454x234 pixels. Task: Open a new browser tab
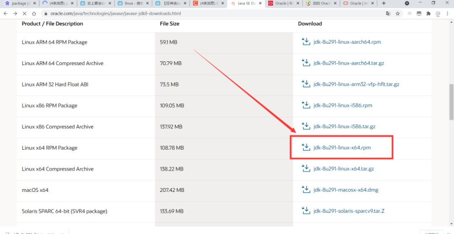(x=384, y=4)
